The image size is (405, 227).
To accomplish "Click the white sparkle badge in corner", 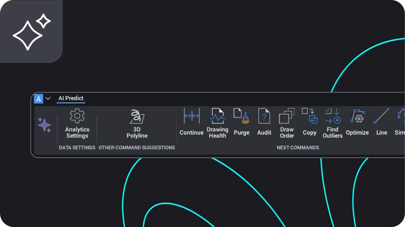I will [x=31, y=31].
